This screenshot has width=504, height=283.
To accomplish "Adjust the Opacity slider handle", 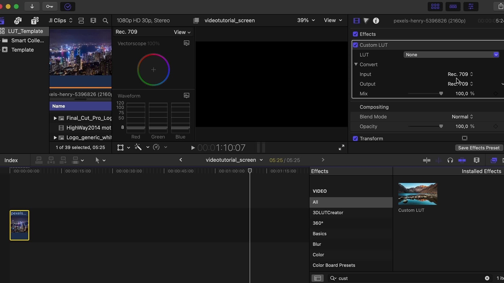I will coord(441,127).
